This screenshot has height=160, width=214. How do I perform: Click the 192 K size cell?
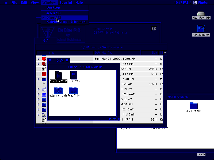(153, 84)
